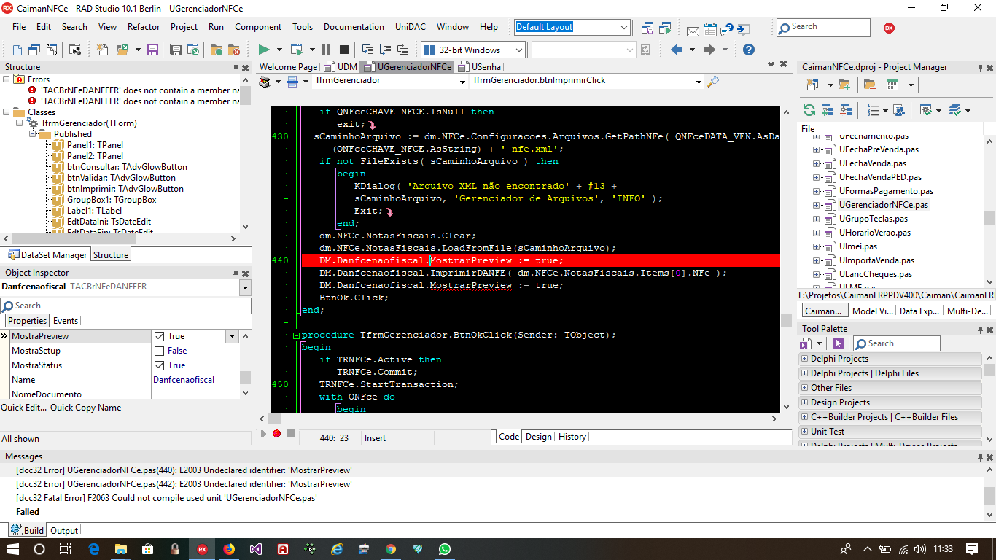996x560 pixels.
Task: Click the IDE Insight search box
Action: click(x=823, y=27)
